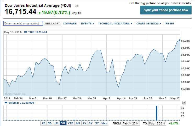Select the 1Y time range
The image size is (195, 126).
coord(84,123)
